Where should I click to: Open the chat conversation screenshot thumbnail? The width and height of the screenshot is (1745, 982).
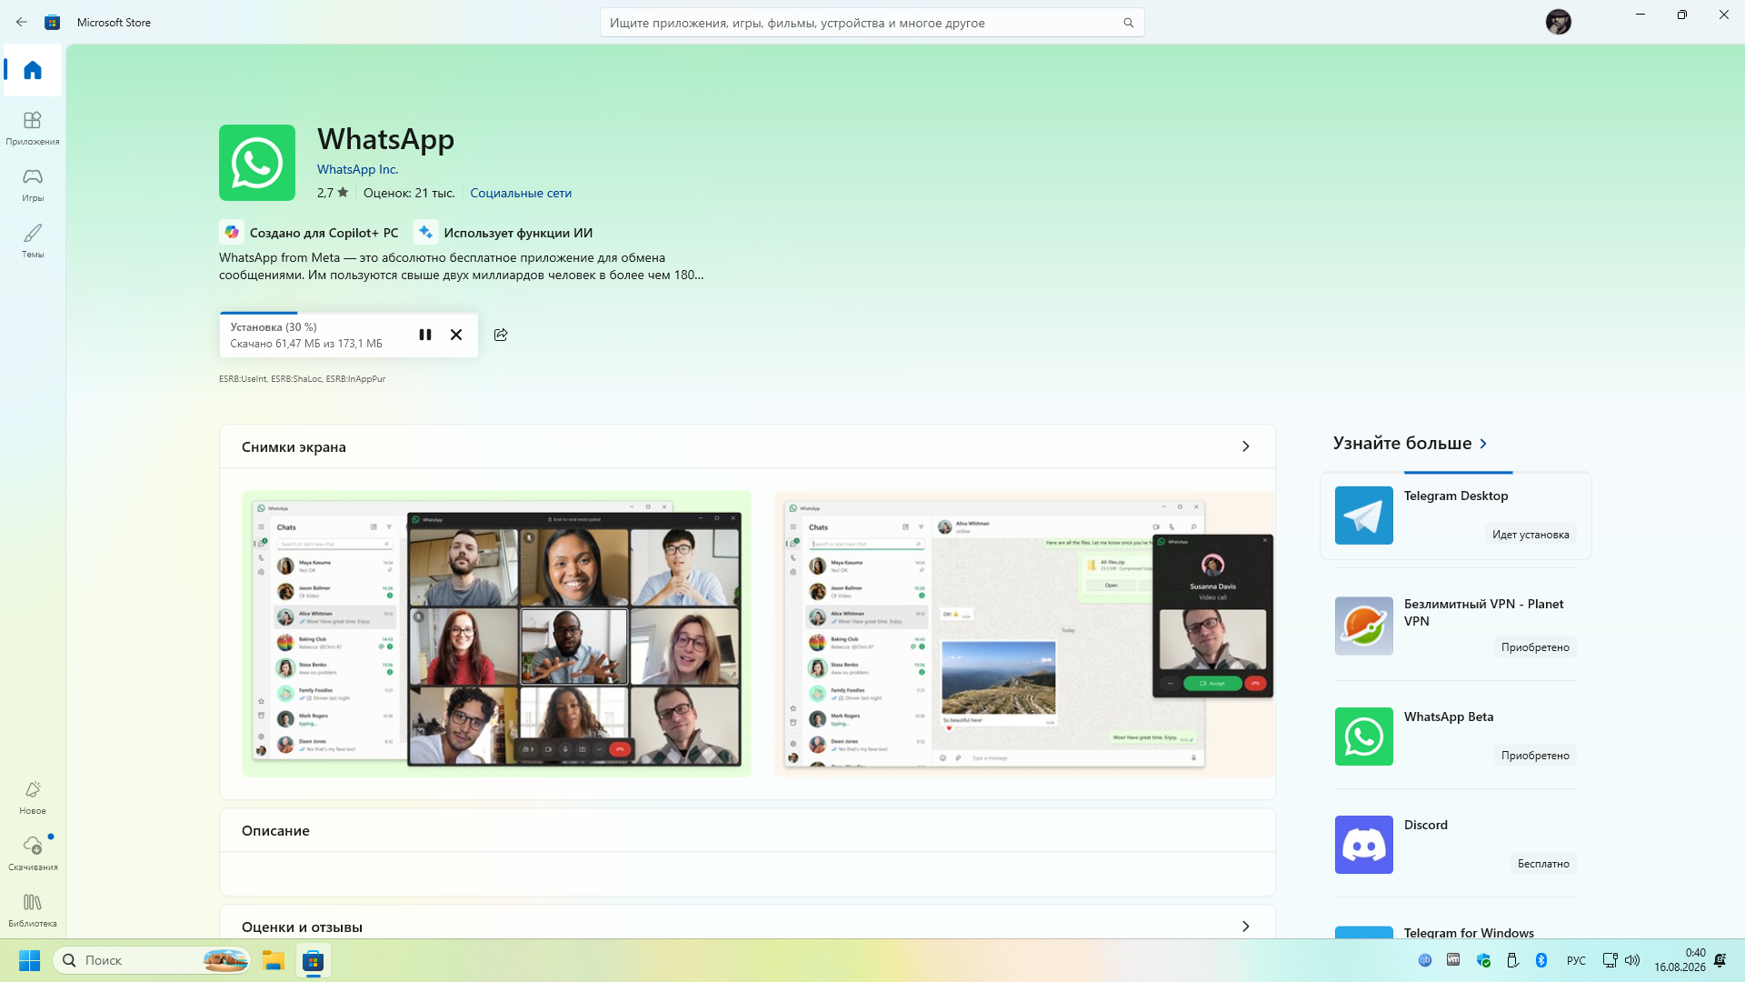coord(1024,634)
